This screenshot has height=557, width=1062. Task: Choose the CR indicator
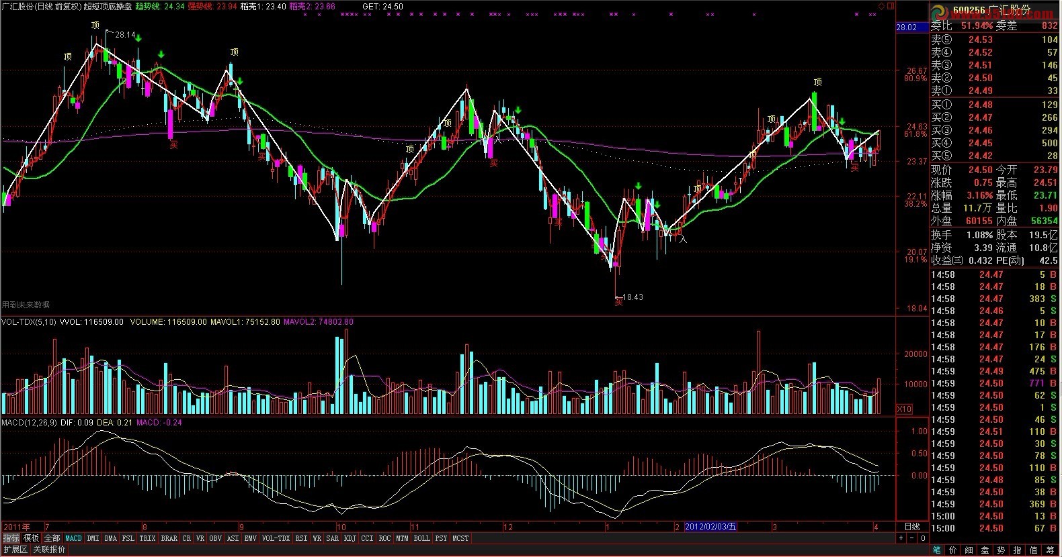pos(187,538)
